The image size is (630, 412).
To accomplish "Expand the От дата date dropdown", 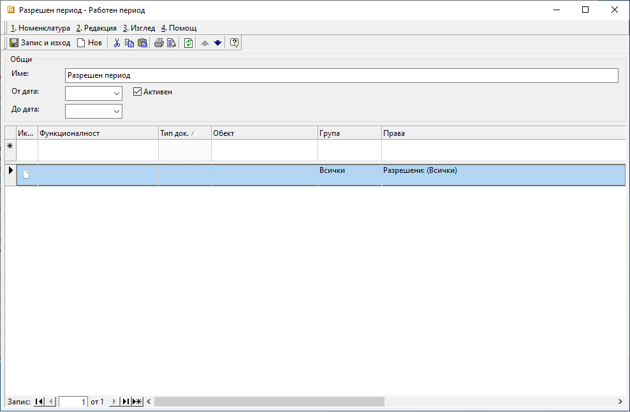I will pos(116,93).
